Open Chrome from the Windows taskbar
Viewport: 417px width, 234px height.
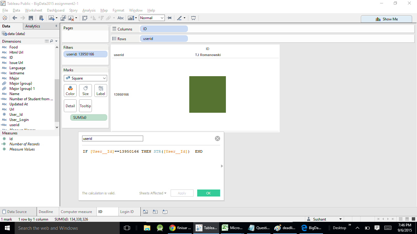[x=180, y=228]
